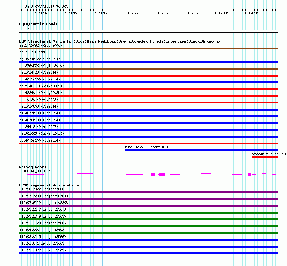The width and height of the screenshot is (287, 266).
Task: Click the Cytogenetic Bands track title
Action: 38,24
